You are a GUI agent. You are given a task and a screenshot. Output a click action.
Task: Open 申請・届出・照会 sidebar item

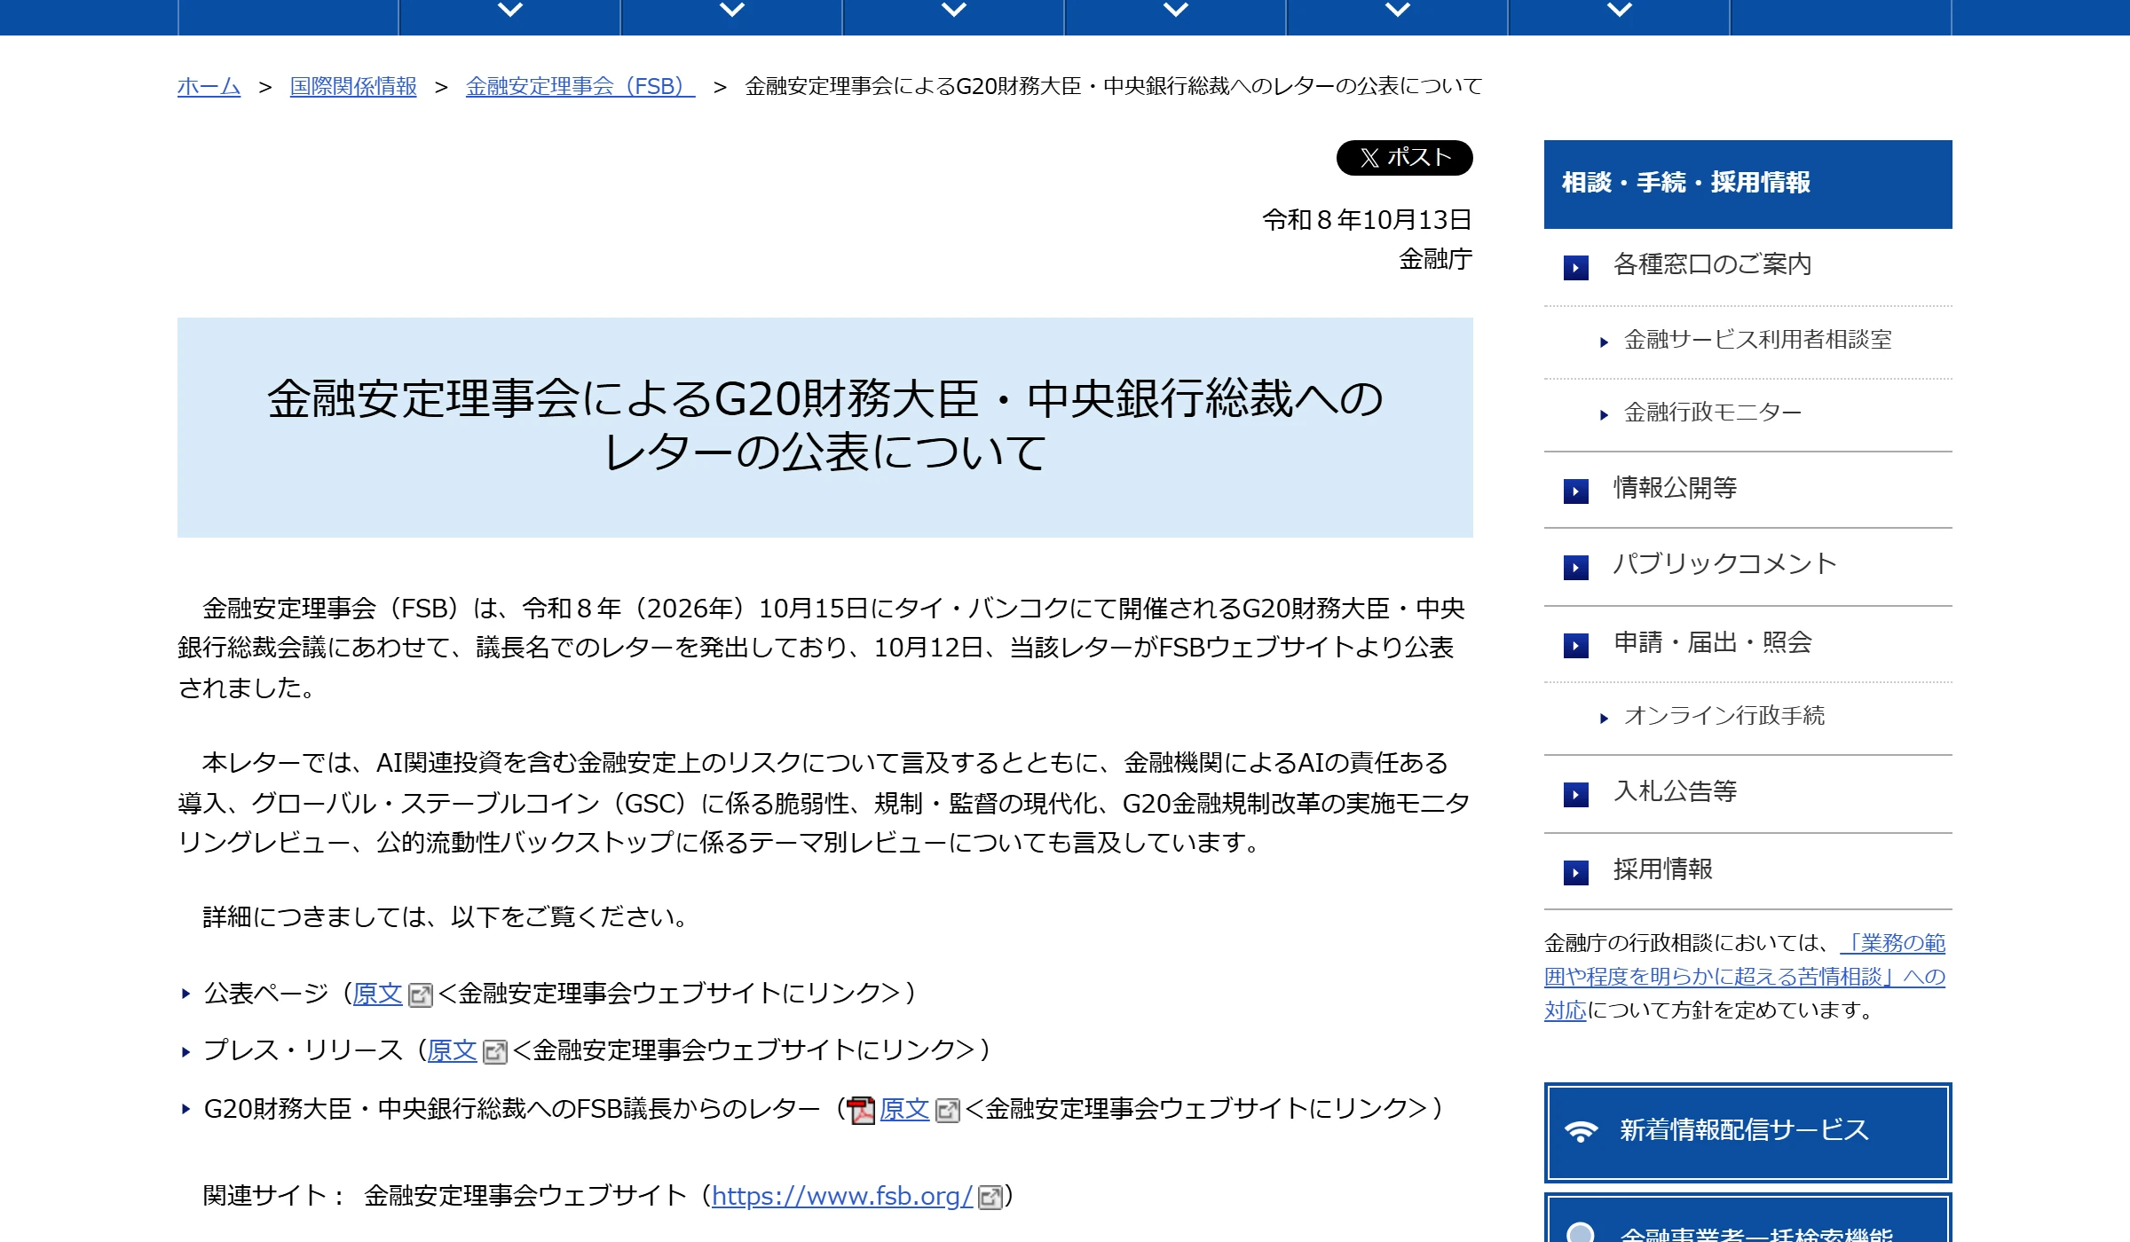(x=1748, y=644)
